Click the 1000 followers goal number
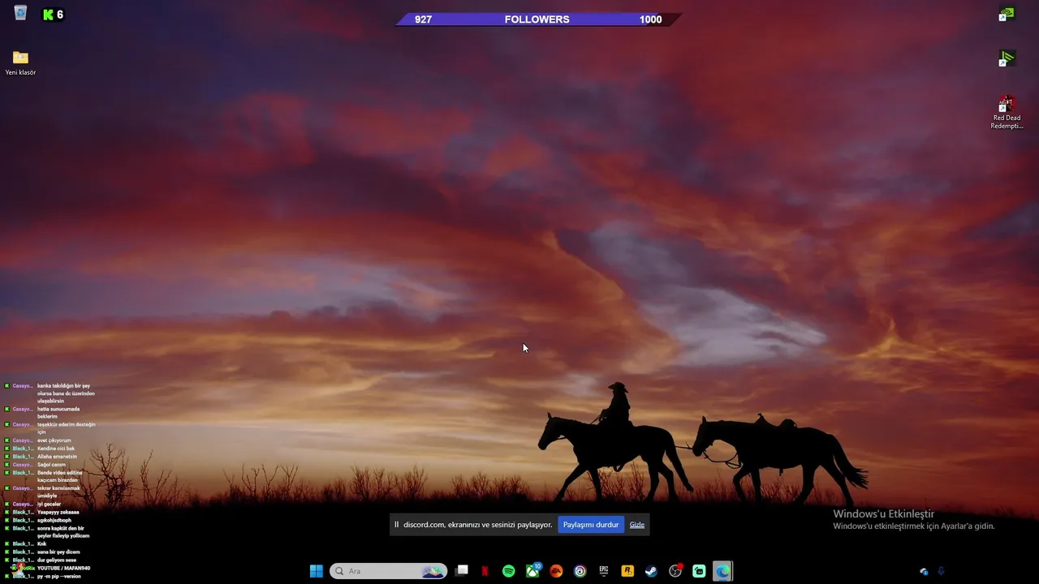 coord(650,19)
